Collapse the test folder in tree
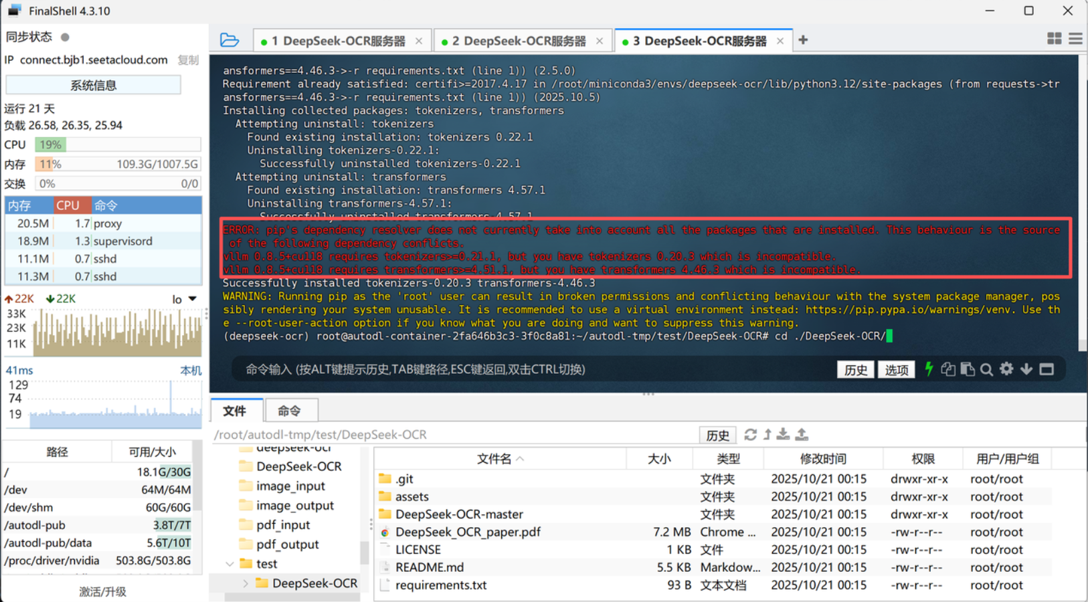Image resolution: width=1088 pixels, height=602 pixels. pyautogui.click(x=230, y=564)
